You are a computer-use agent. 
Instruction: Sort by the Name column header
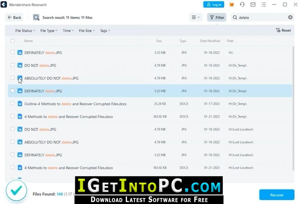[x=28, y=41]
